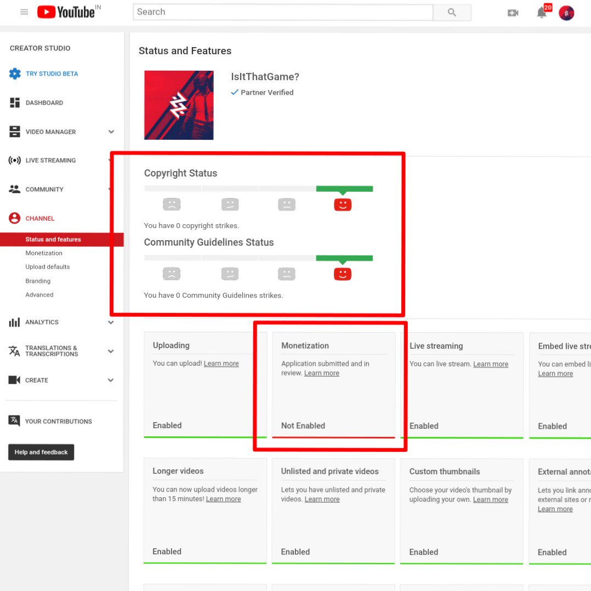Click the Create camera icon

click(14, 380)
